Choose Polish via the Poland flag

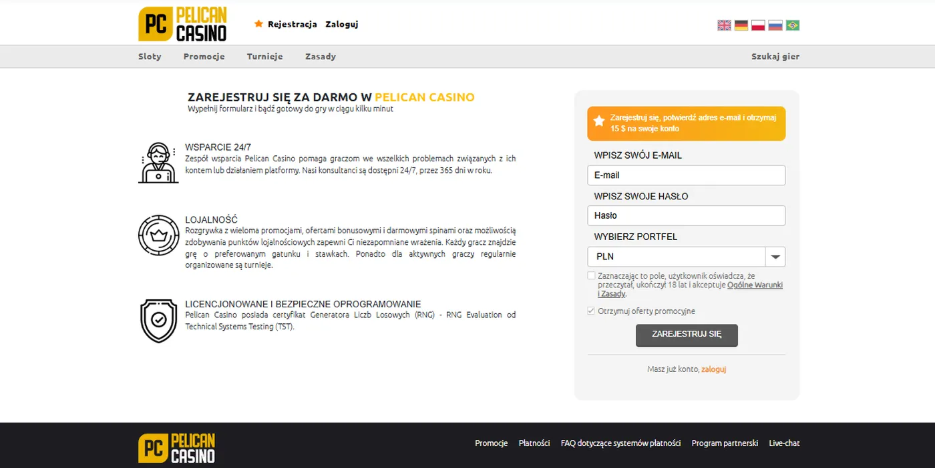click(x=757, y=25)
